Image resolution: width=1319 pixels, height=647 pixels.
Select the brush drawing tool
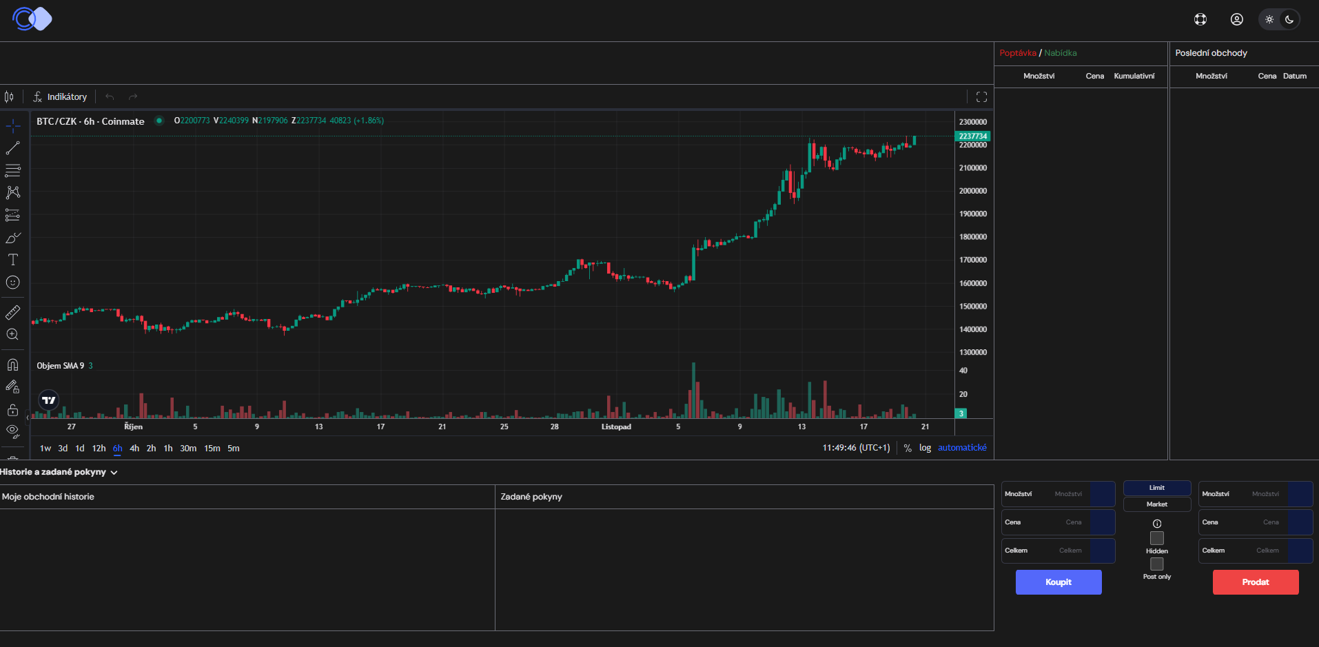pos(13,238)
